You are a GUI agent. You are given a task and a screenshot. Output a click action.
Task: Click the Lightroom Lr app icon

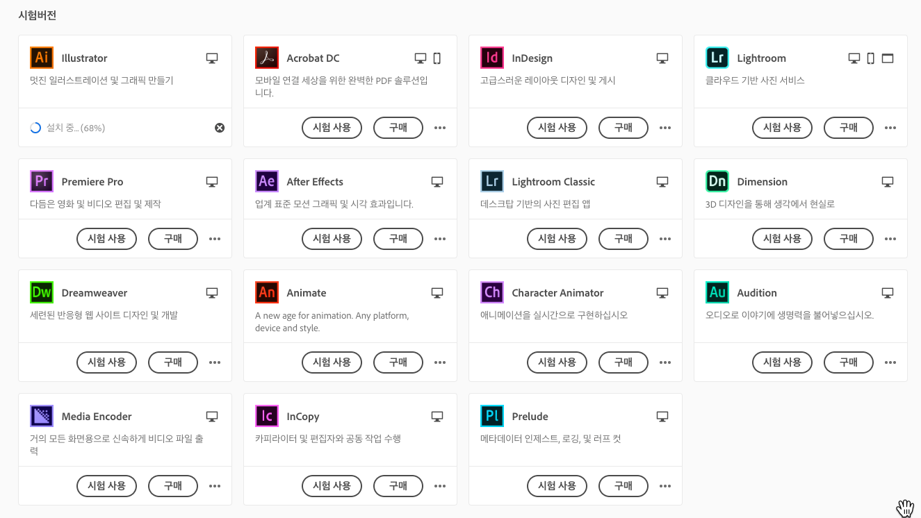click(717, 58)
